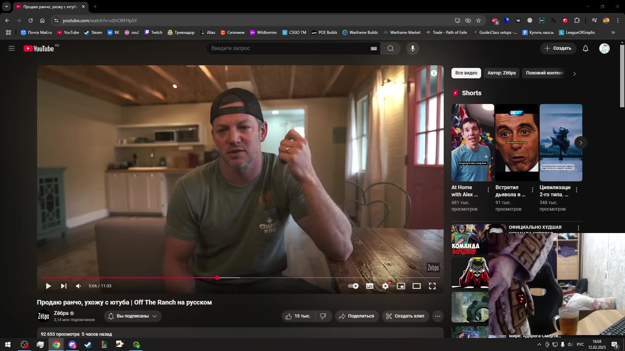Open the Зёбра channel name link

pyautogui.click(x=61, y=313)
